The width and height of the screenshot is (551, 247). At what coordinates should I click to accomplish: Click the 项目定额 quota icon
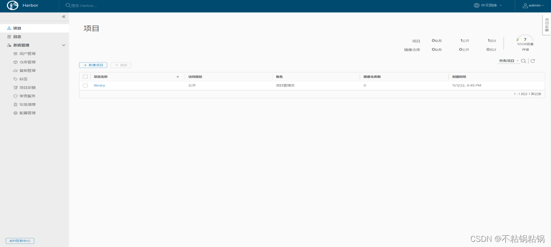pos(16,88)
